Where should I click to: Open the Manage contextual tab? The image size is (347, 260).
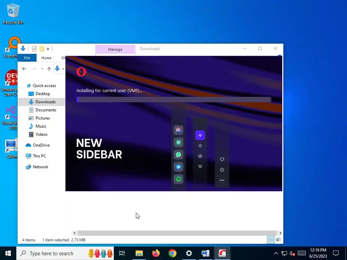point(115,49)
